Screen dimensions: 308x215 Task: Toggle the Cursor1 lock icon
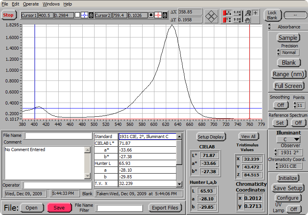(x=91, y=15)
